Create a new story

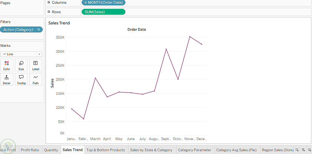pos(309,150)
